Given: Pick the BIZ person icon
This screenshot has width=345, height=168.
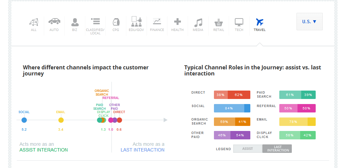Looking at the screenshot, I should pyautogui.click(x=75, y=22).
